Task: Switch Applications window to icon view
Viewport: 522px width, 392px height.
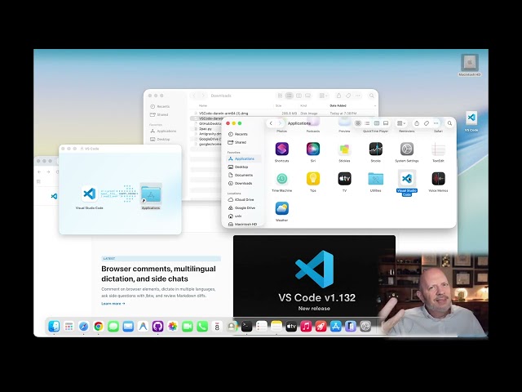Action: pyautogui.click(x=358, y=123)
